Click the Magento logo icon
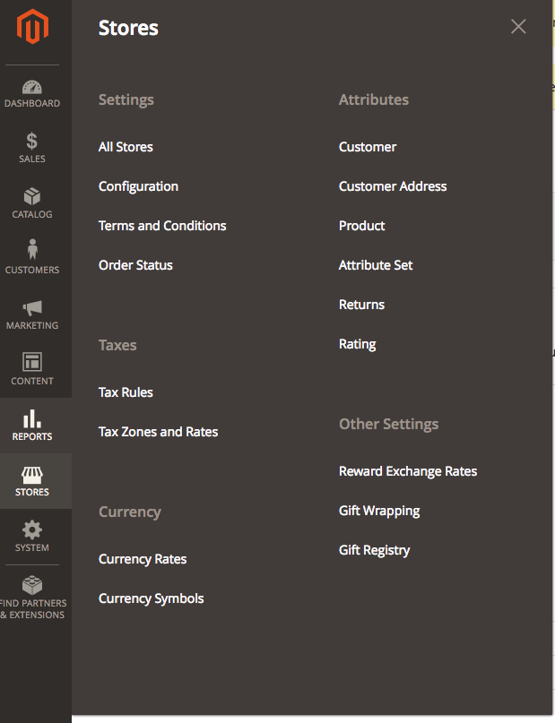This screenshot has height=723, width=555. pyautogui.click(x=32, y=26)
